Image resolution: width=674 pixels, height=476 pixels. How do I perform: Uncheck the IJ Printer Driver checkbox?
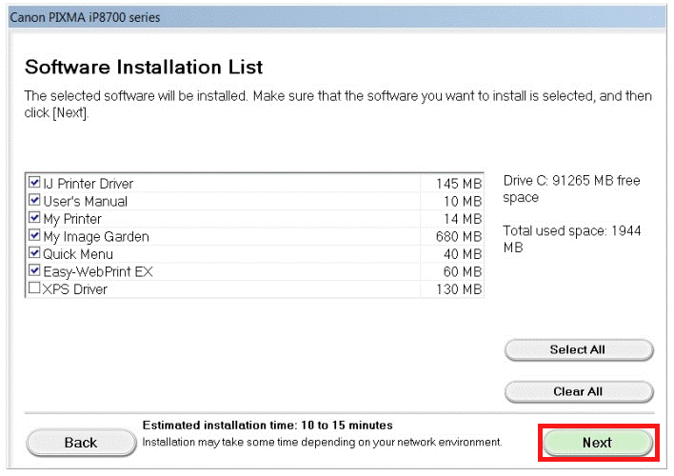pos(34,183)
